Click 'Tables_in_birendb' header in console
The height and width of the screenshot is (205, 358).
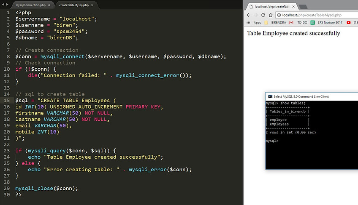tap(287, 112)
